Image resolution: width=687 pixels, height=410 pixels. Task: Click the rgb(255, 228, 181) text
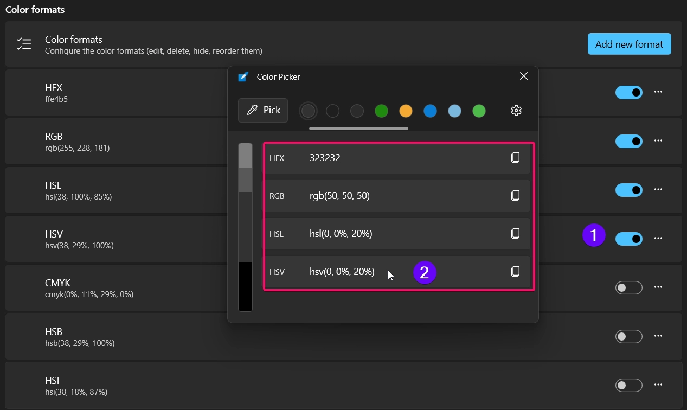[x=78, y=148]
